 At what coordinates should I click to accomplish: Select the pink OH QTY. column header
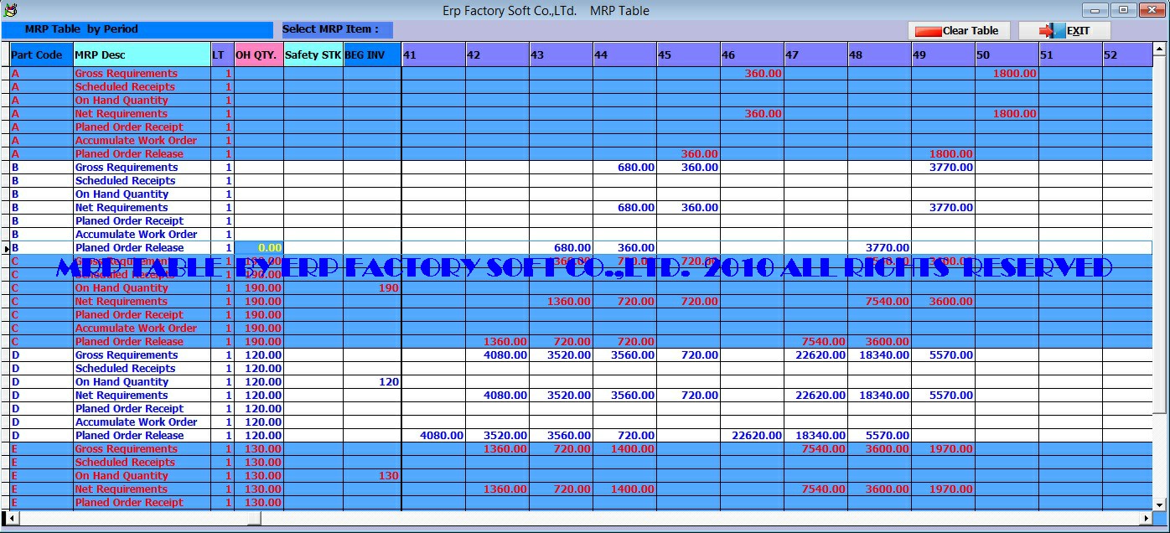[259, 55]
